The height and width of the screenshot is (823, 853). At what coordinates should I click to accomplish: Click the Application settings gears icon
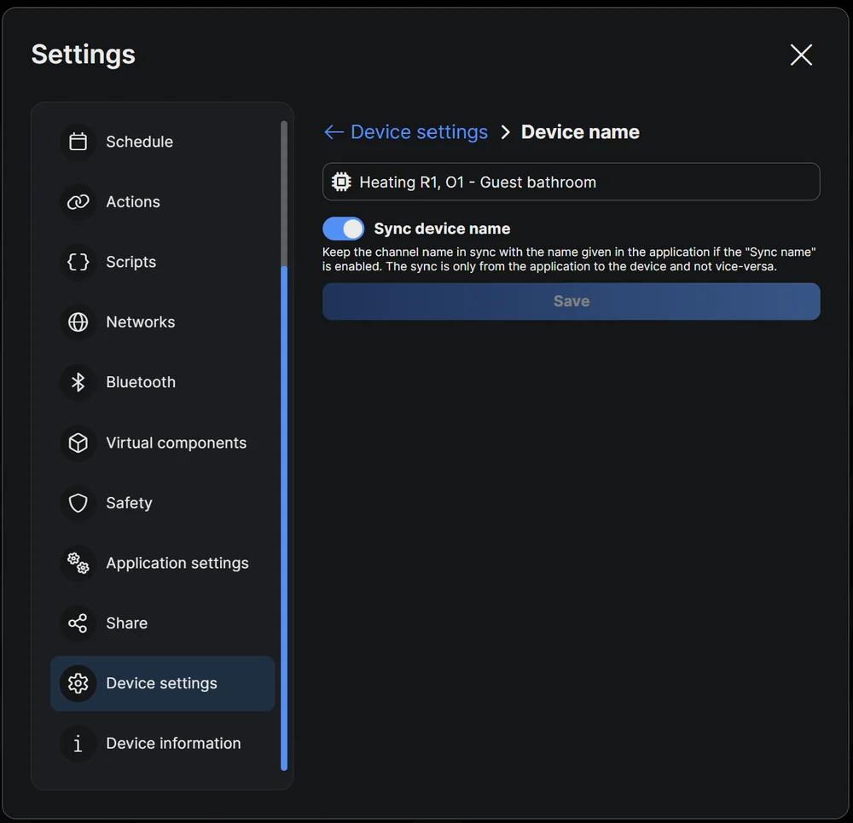[78, 563]
